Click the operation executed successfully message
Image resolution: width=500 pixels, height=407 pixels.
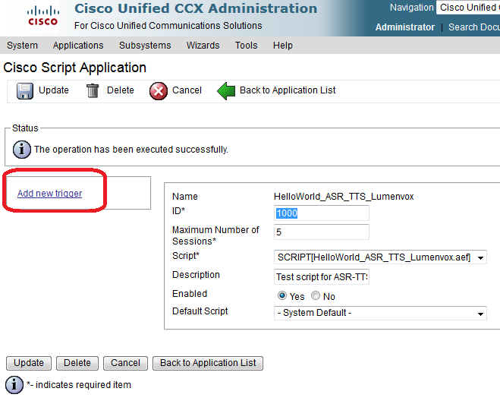[131, 150]
